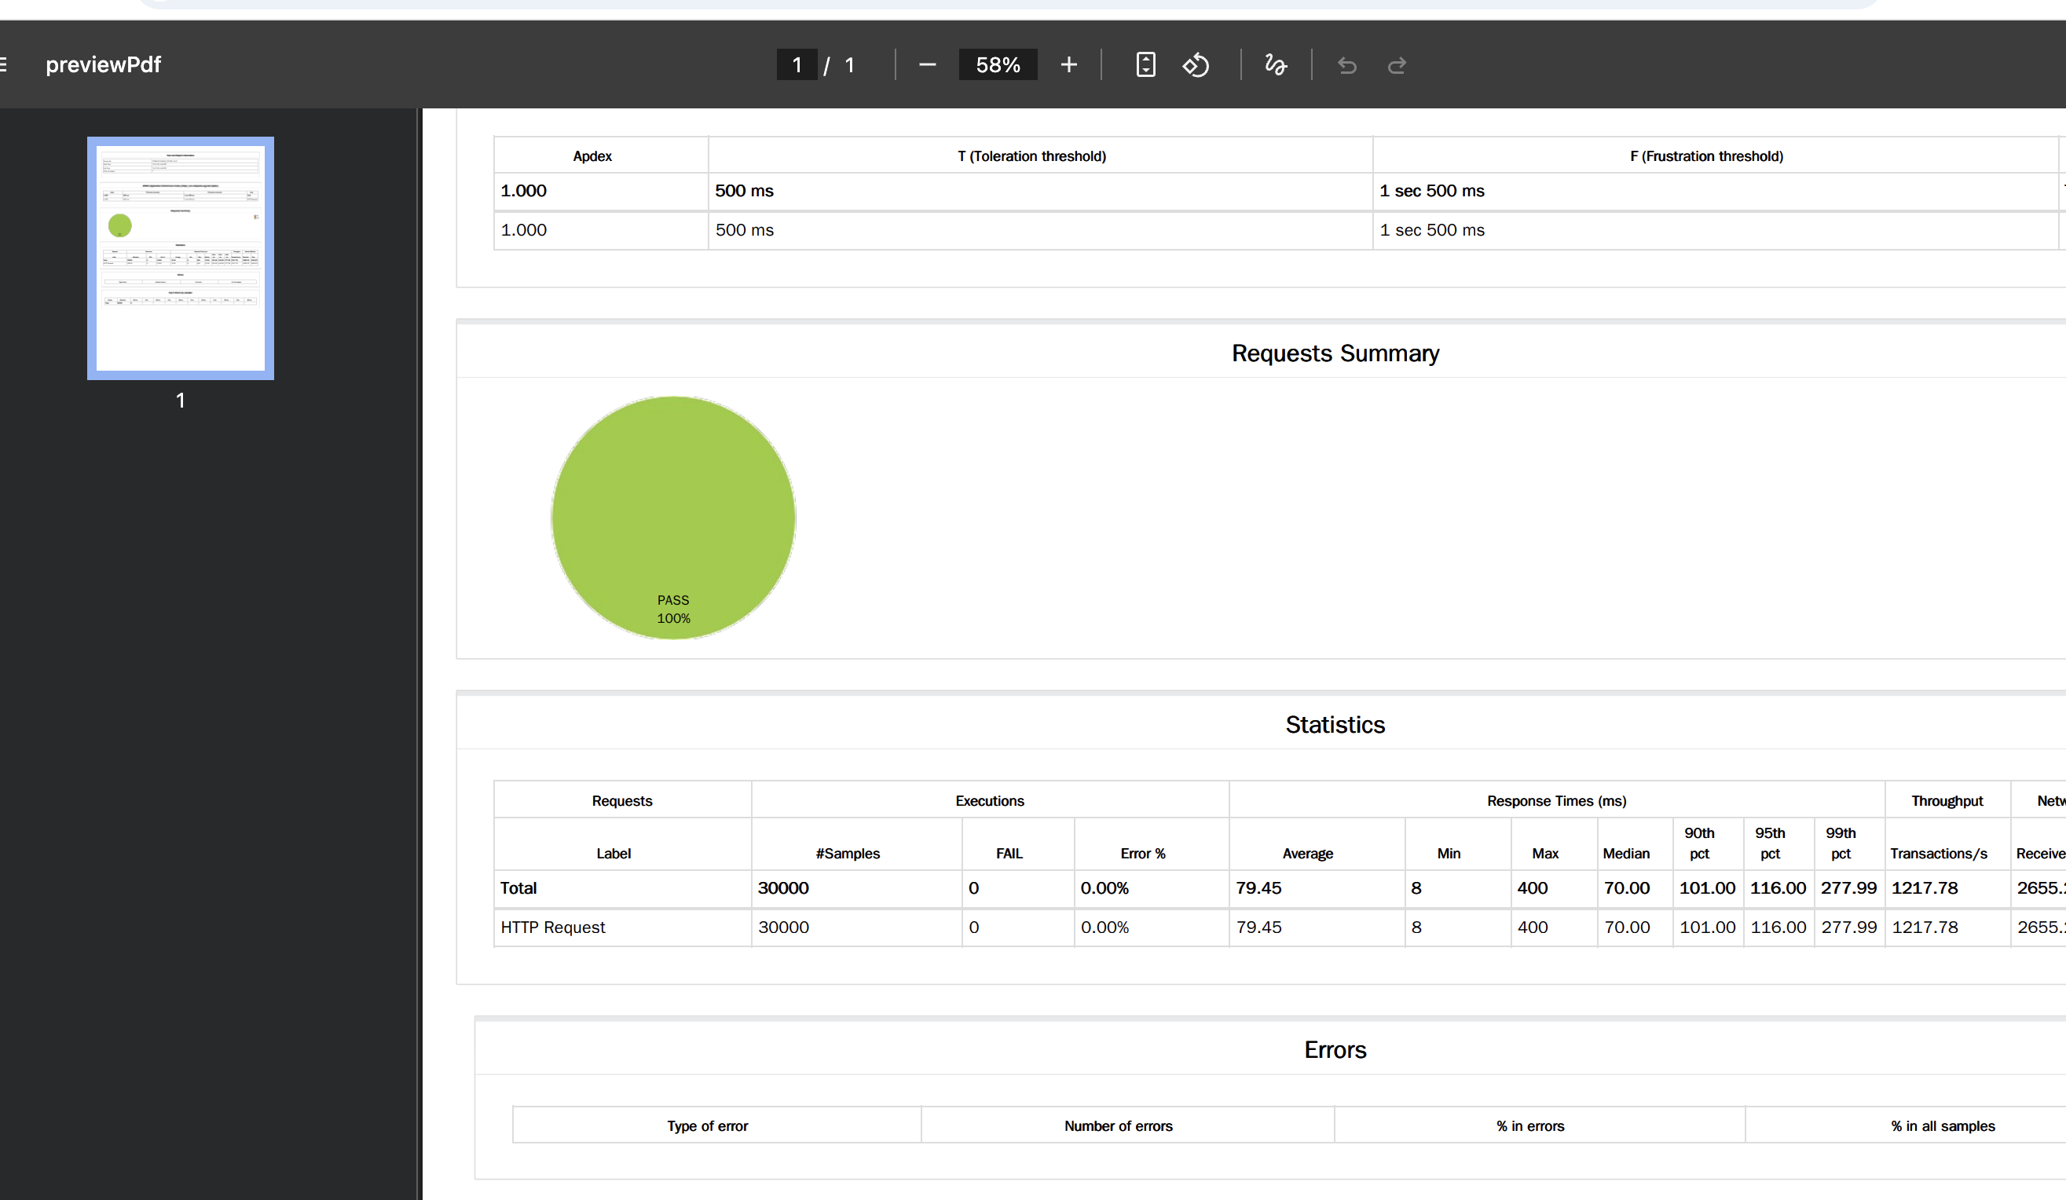This screenshot has height=1200, width=2066.
Task: Click the Apdex column header
Action: (592, 155)
